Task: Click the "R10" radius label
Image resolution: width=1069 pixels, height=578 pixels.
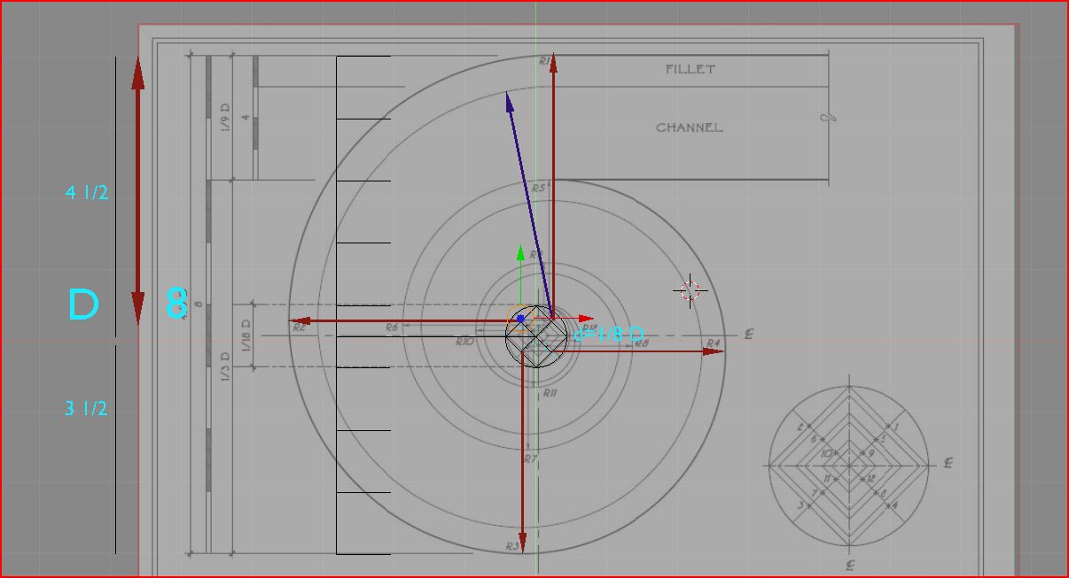Action: click(464, 342)
